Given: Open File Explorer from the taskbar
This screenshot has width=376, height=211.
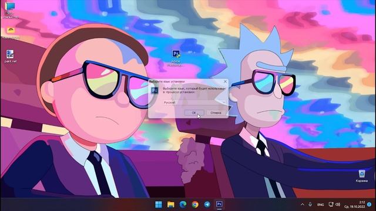Looking at the screenshot, I should (x=171, y=205).
